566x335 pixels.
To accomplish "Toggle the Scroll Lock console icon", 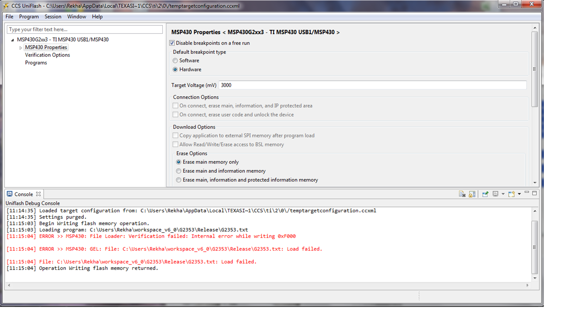I will pyautogui.click(x=472, y=194).
